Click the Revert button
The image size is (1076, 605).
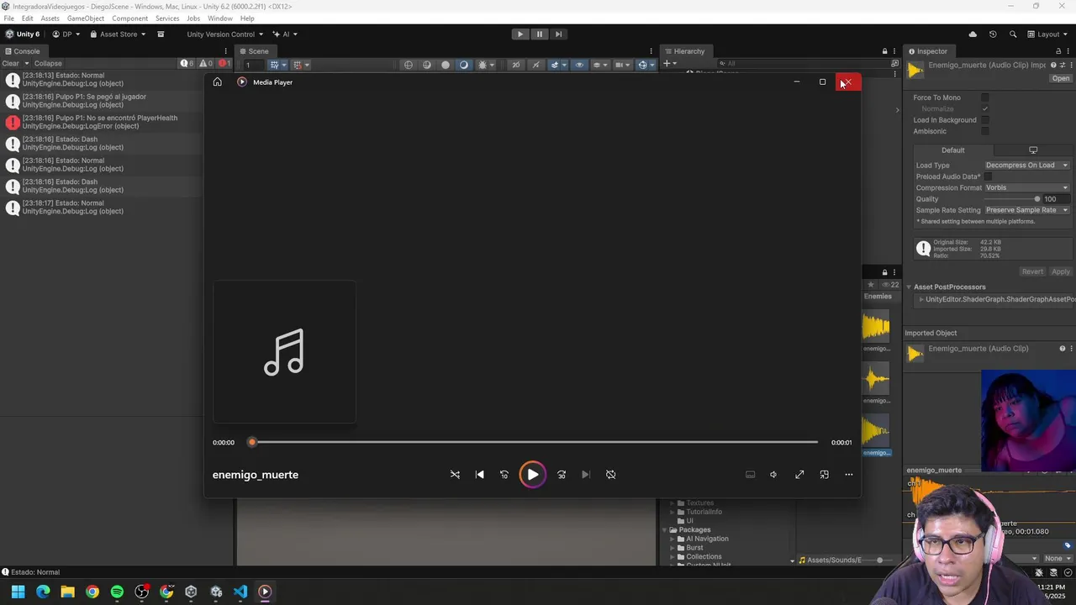click(1032, 271)
